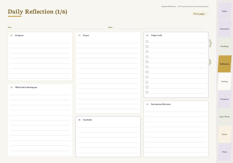
Task: Click the Daily Reflection (1/6) title
Action: 38,12
